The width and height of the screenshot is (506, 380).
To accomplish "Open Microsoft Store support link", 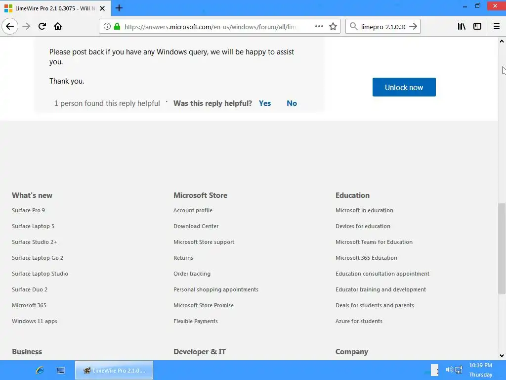I will pos(204,242).
